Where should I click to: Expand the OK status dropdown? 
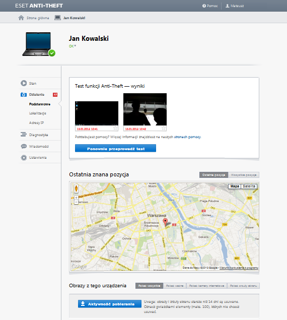(73, 46)
